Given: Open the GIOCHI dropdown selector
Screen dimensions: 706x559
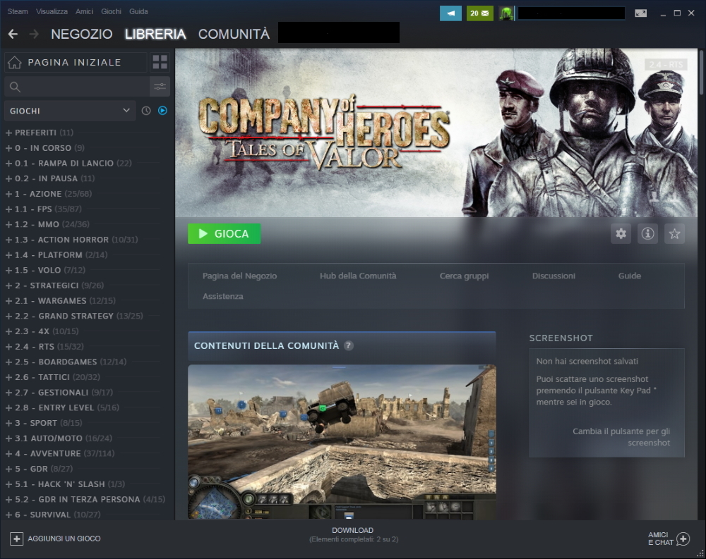Looking at the screenshot, I should point(68,111).
